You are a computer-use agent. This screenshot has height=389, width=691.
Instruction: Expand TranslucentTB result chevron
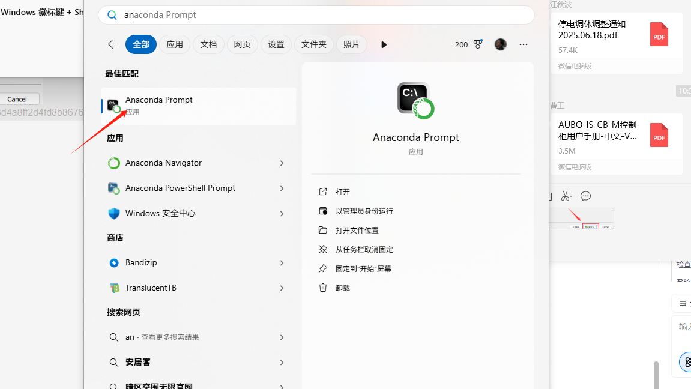tap(282, 288)
